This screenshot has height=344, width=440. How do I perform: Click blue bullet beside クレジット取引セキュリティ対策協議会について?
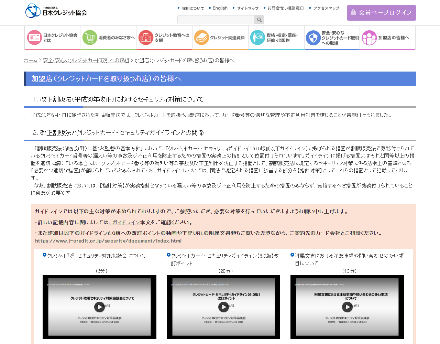(44, 255)
